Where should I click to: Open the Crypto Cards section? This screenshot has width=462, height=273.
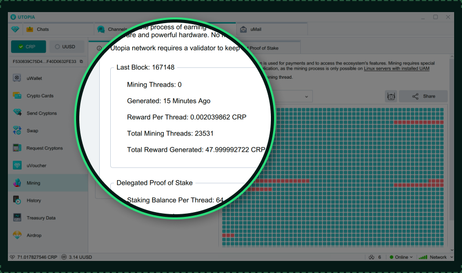48,96
